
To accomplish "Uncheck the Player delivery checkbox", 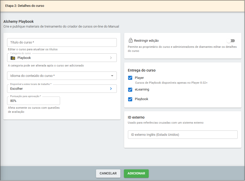I will [x=130, y=78].
